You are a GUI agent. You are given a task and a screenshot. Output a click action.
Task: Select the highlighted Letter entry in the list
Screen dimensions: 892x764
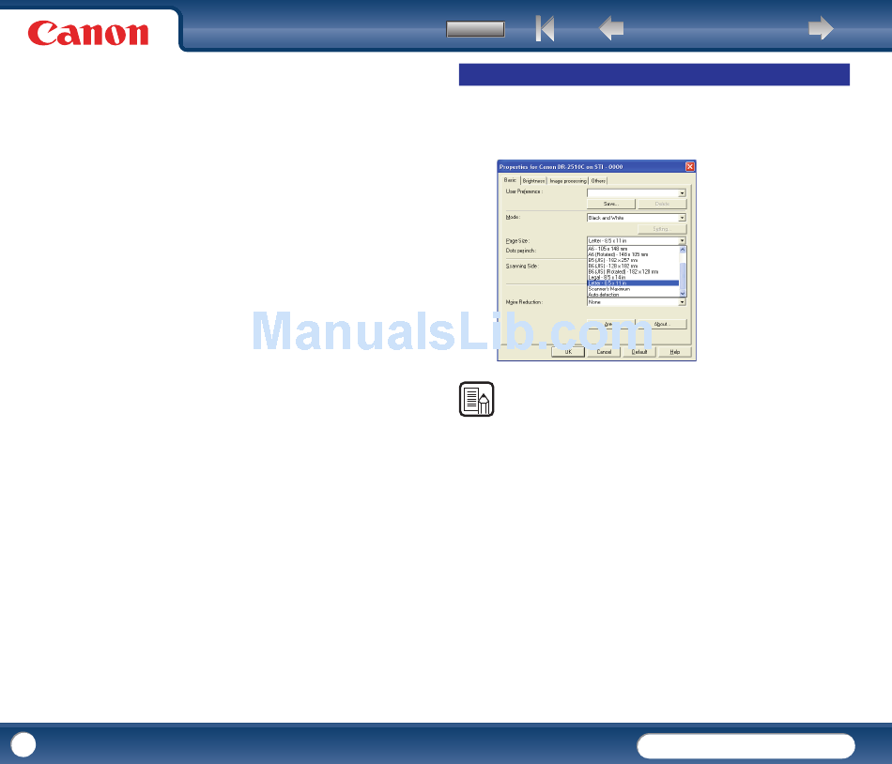(633, 283)
